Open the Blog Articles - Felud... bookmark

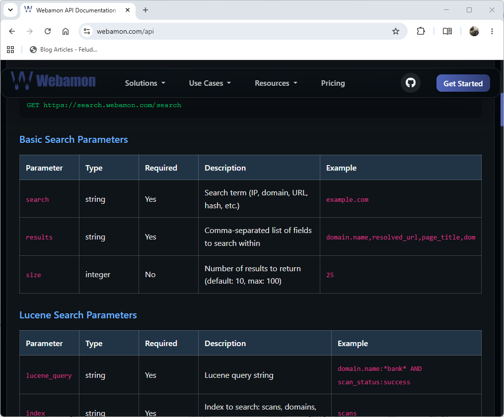[x=64, y=50]
